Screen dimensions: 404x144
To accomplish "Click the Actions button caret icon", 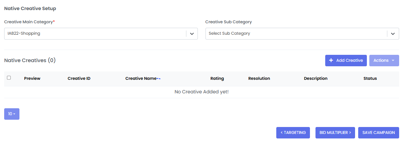I will click(x=393, y=60).
